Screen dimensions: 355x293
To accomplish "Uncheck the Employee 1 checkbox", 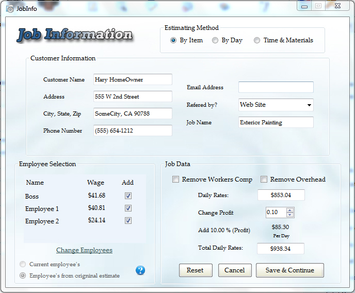I will [128, 208].
